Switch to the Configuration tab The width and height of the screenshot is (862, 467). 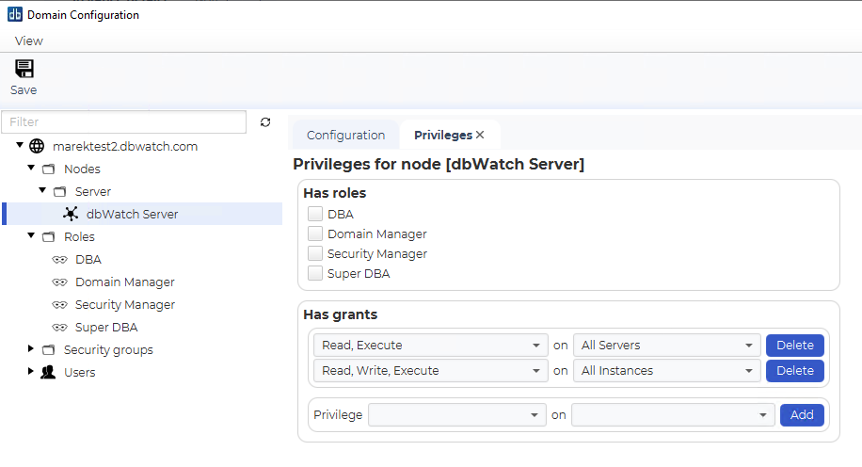tap(345, 135)
